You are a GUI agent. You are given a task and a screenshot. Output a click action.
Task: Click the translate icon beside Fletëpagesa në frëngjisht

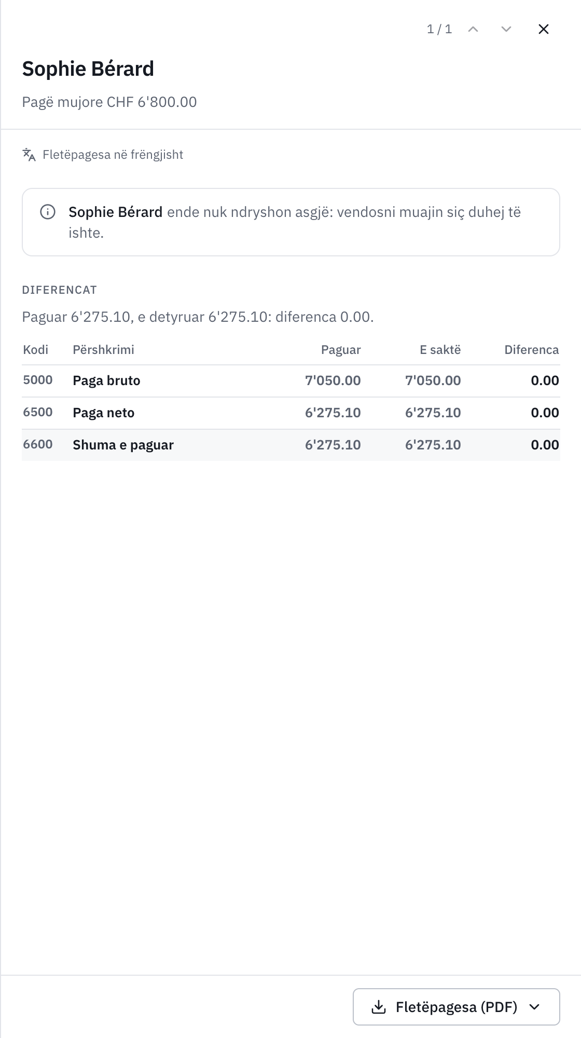point(29,155)
